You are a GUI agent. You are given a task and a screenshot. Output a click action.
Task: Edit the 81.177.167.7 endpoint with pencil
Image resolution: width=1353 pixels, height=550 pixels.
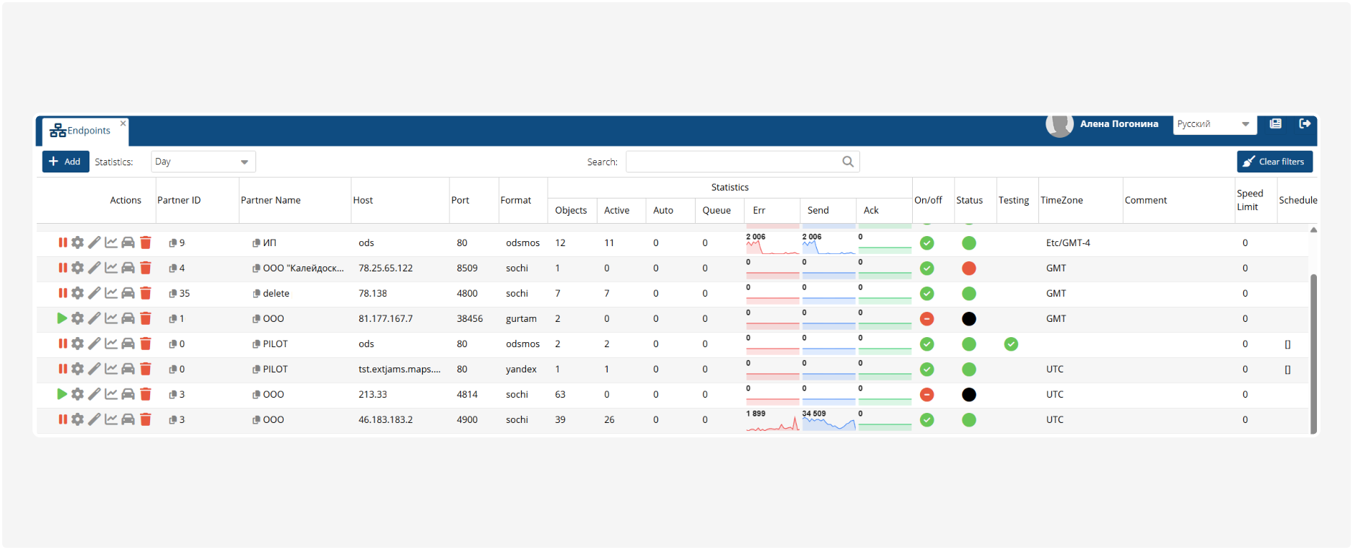tap(95, 318)
